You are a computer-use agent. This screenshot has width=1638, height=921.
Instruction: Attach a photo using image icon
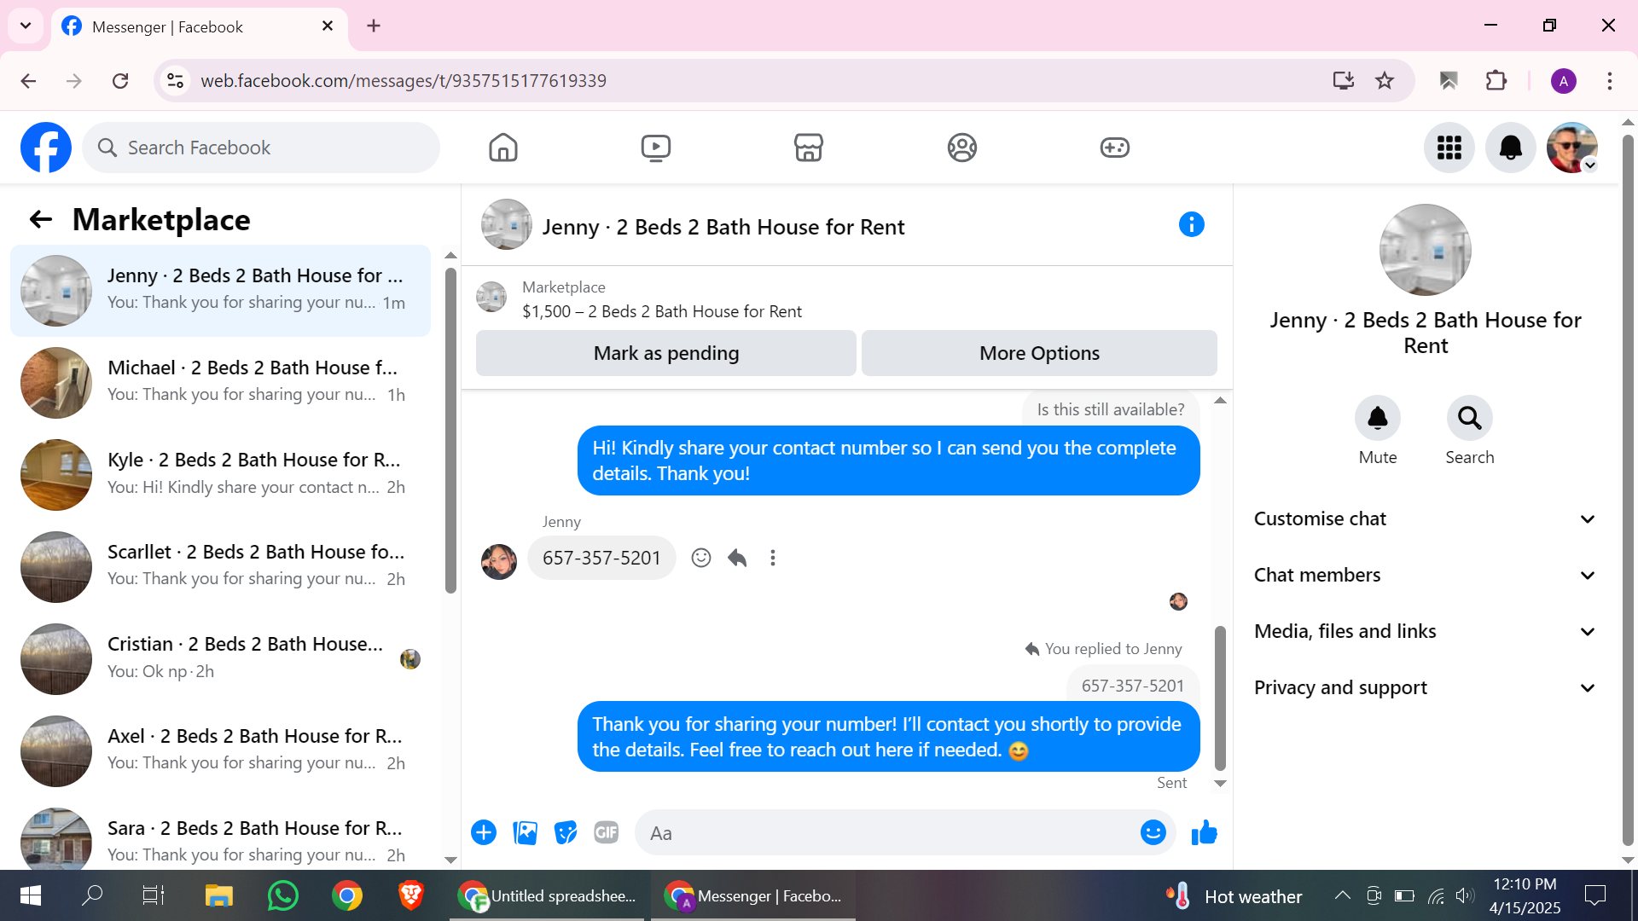pyautogui.click(x=525, y=832)
